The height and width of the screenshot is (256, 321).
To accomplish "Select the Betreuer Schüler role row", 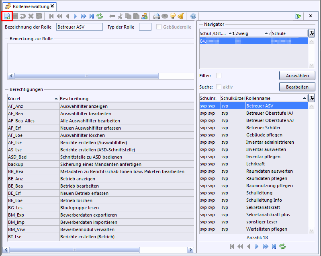I will click(x=263, y=128).
